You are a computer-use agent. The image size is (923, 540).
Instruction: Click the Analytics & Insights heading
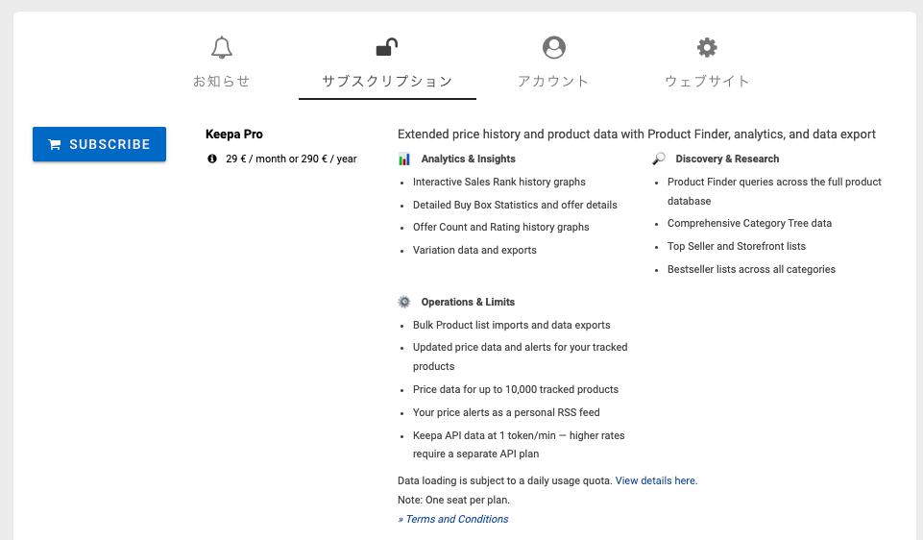pos(469,159)
